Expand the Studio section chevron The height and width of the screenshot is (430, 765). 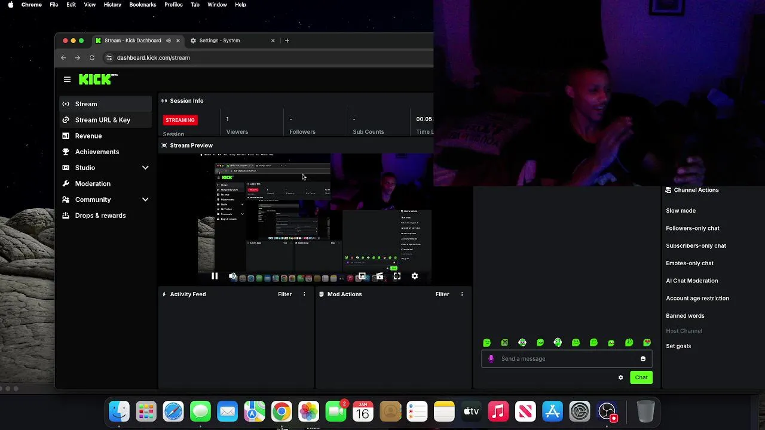(x=145, y=168)
